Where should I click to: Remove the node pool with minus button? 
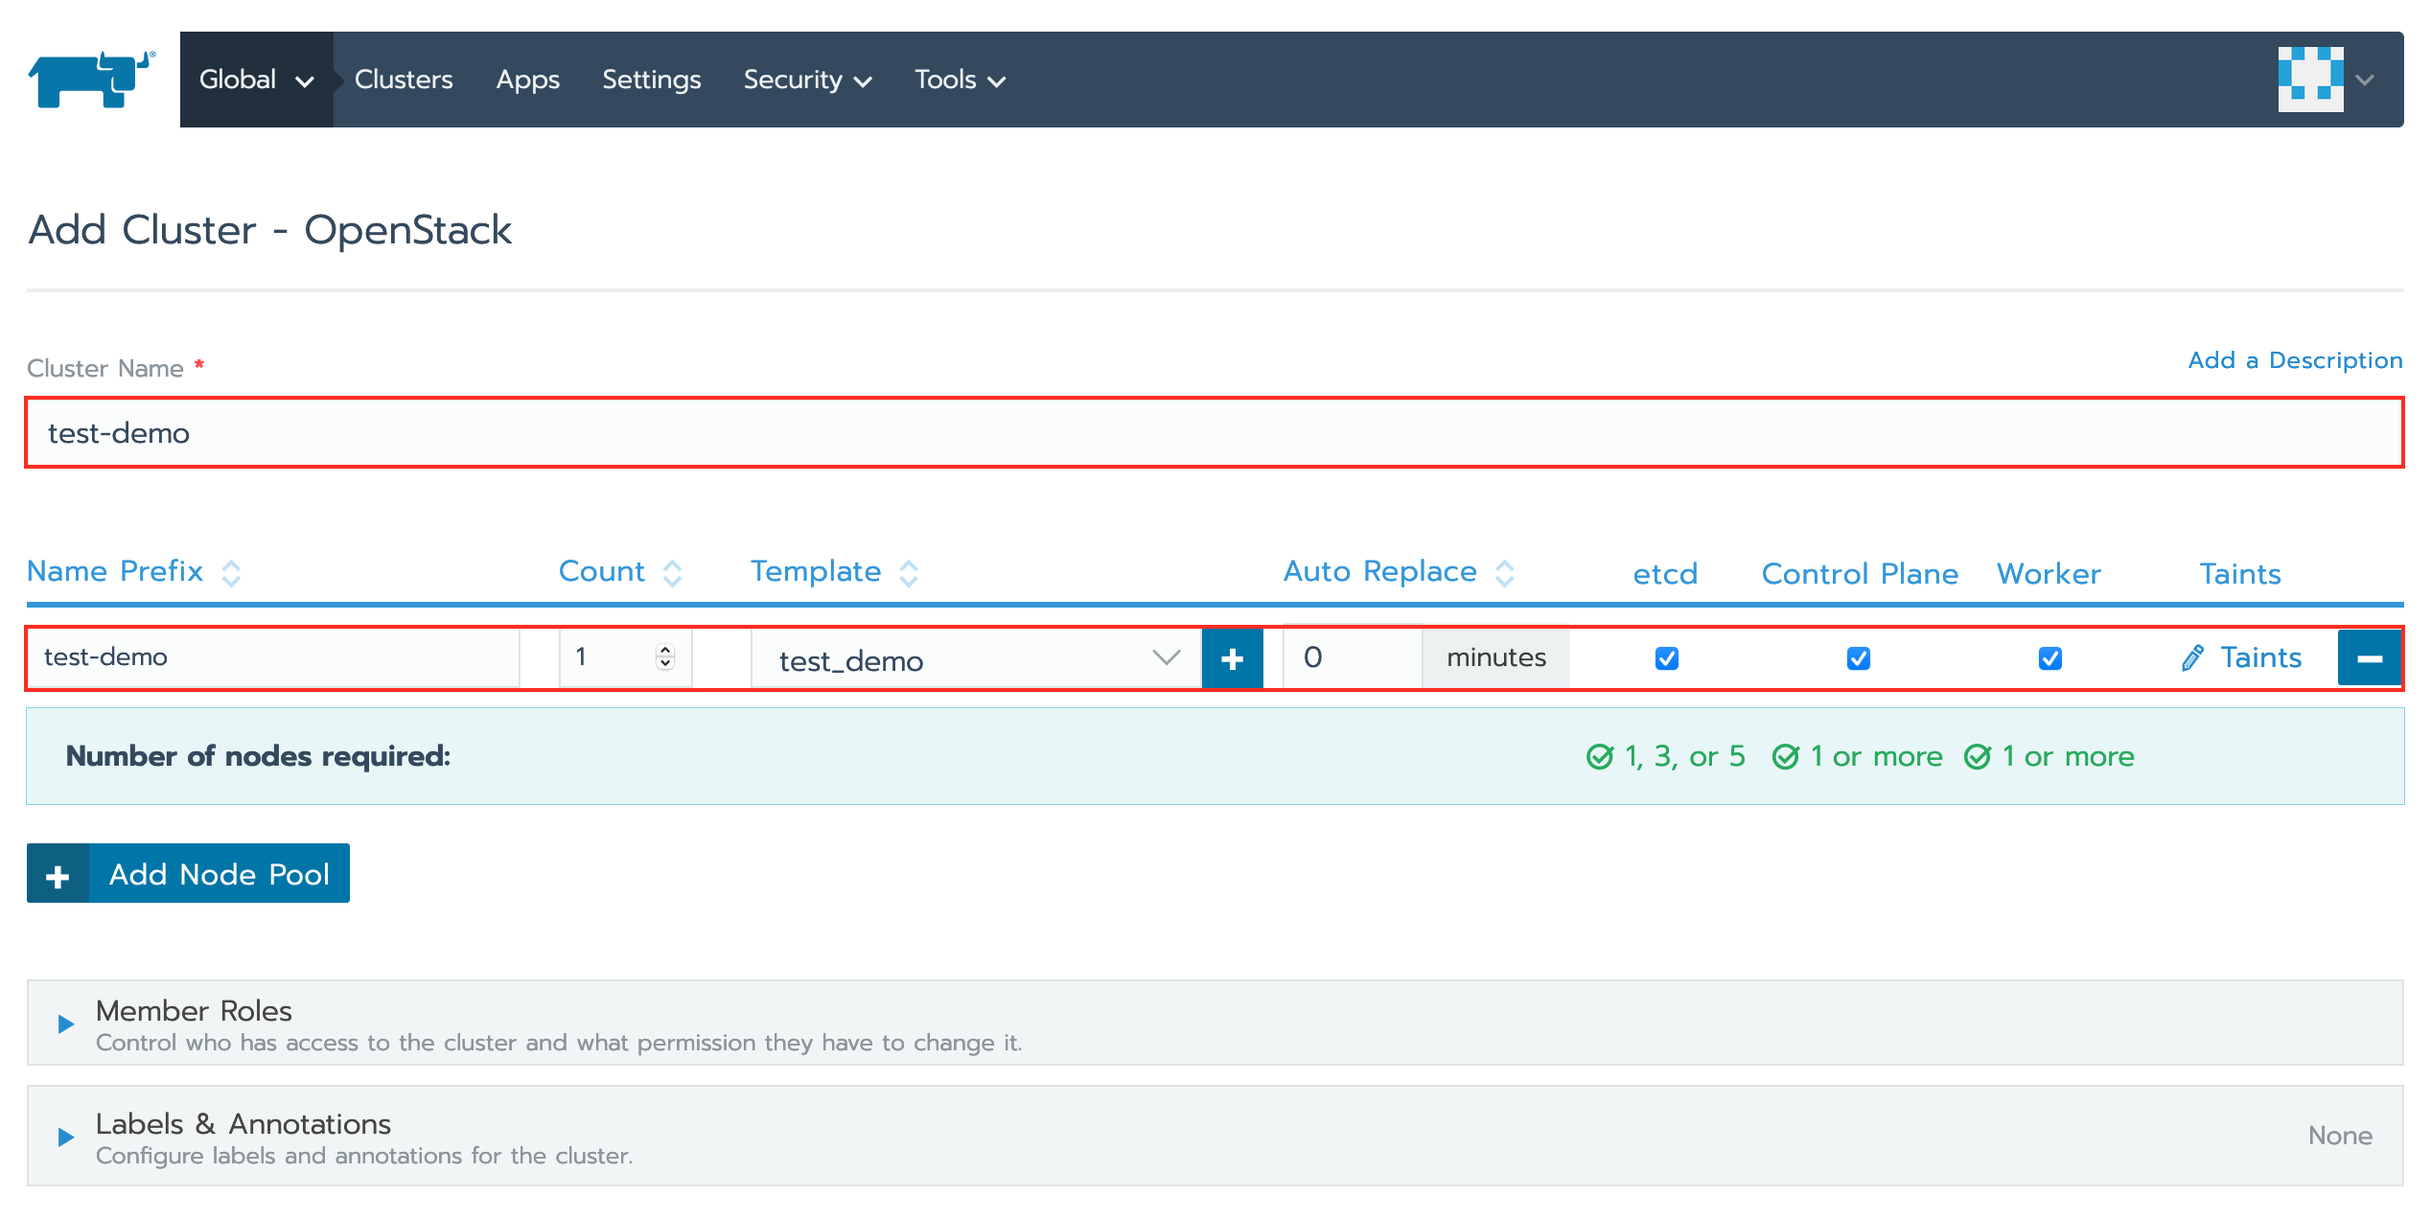pos(2370,658)
